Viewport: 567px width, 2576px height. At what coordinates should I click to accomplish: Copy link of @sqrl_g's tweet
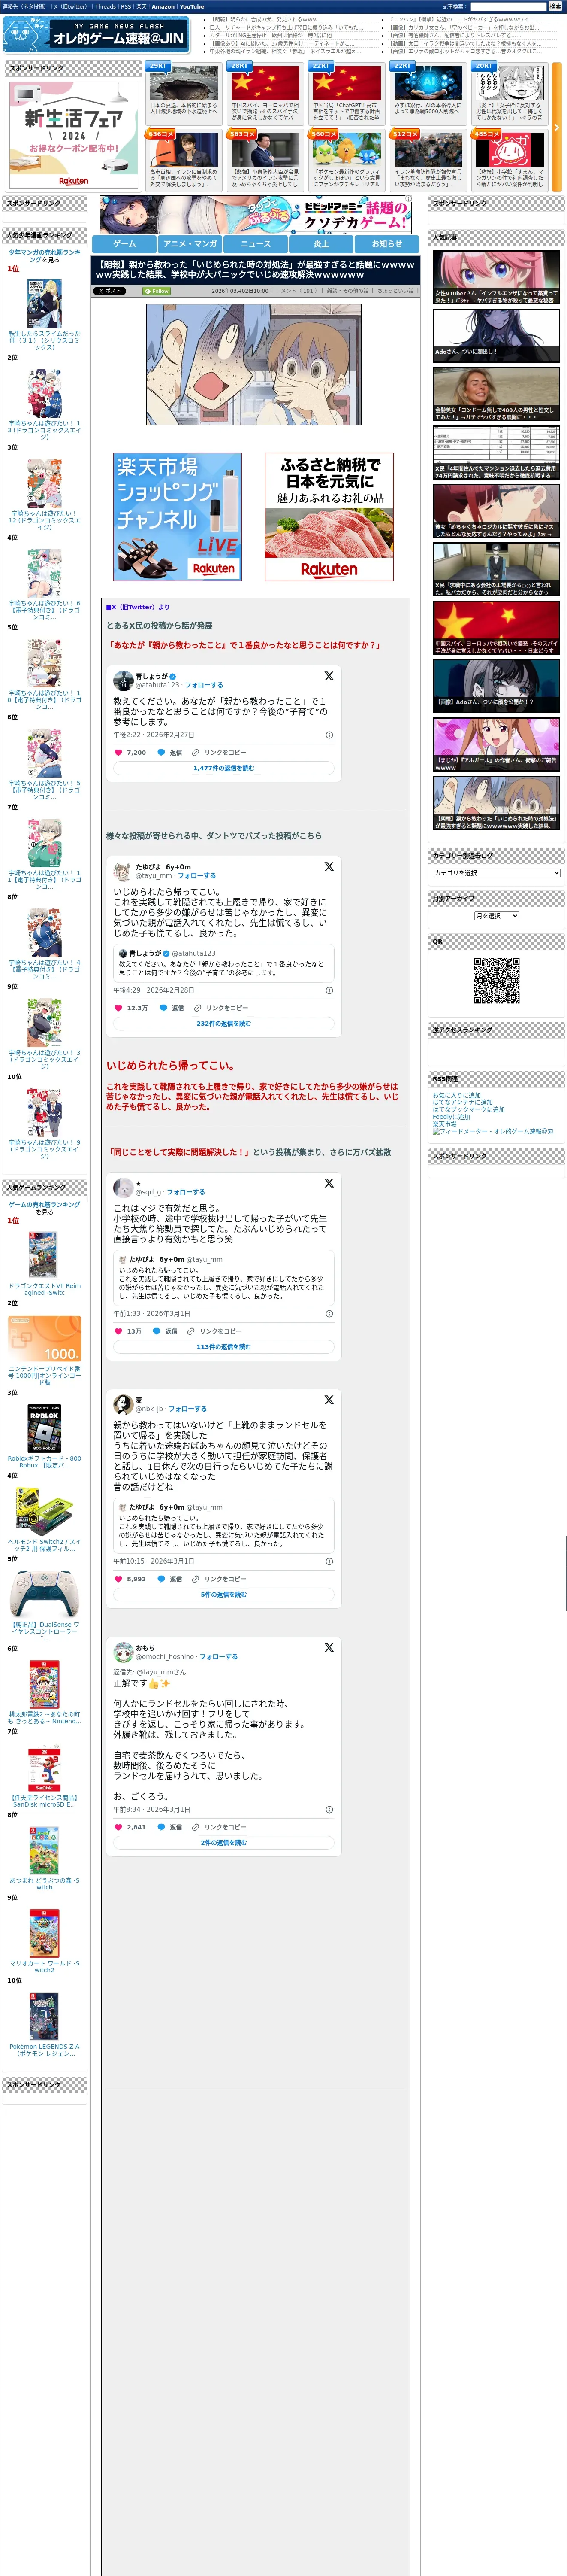tap(214, 1331)
